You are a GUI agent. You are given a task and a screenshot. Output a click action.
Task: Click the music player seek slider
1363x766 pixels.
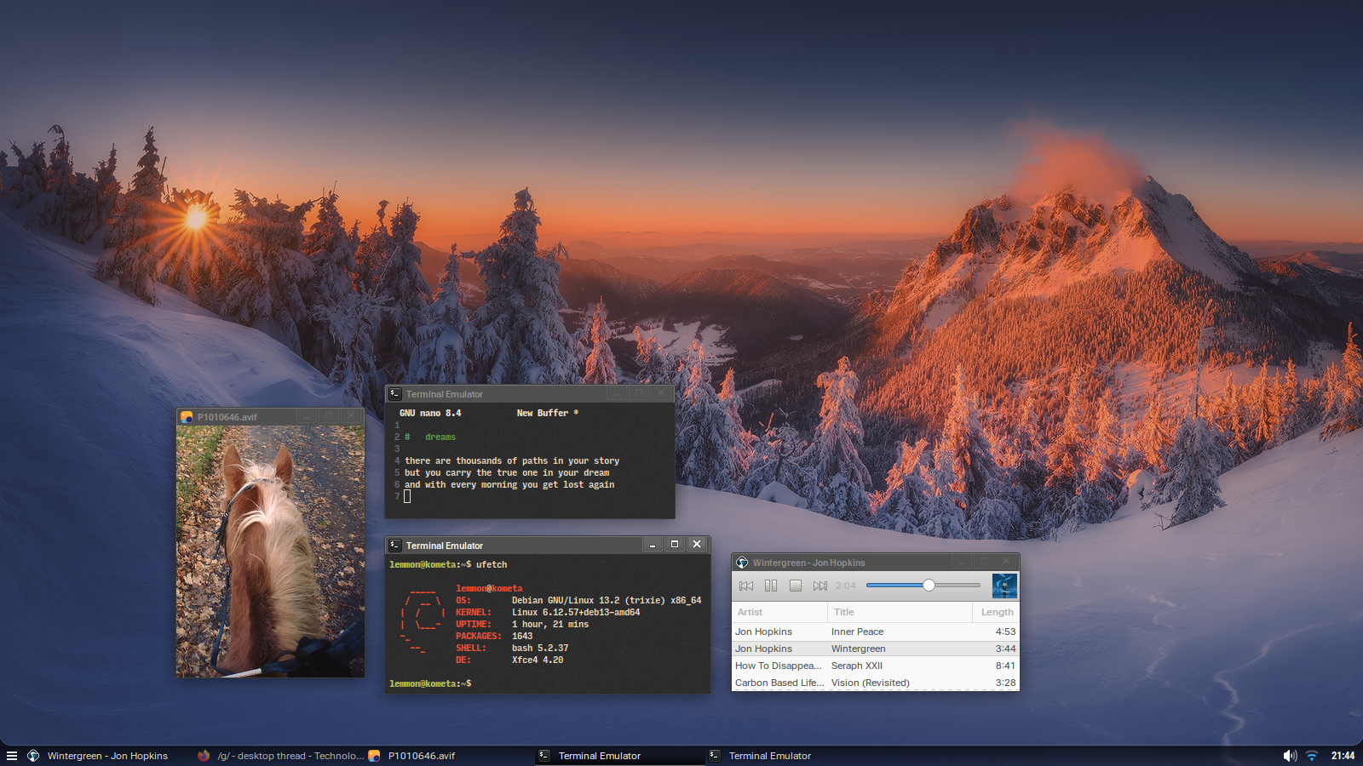[x=923, y=586]
